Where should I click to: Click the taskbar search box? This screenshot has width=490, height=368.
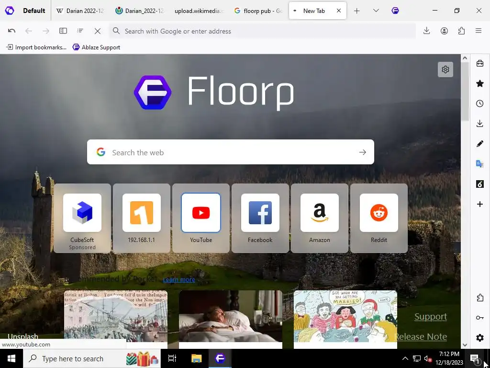tap(92, 358)
